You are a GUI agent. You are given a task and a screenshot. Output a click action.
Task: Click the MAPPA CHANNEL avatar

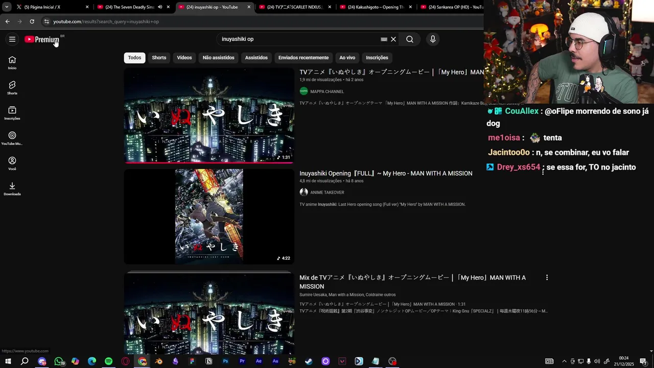pyautogui.click(x=303, y=91)
